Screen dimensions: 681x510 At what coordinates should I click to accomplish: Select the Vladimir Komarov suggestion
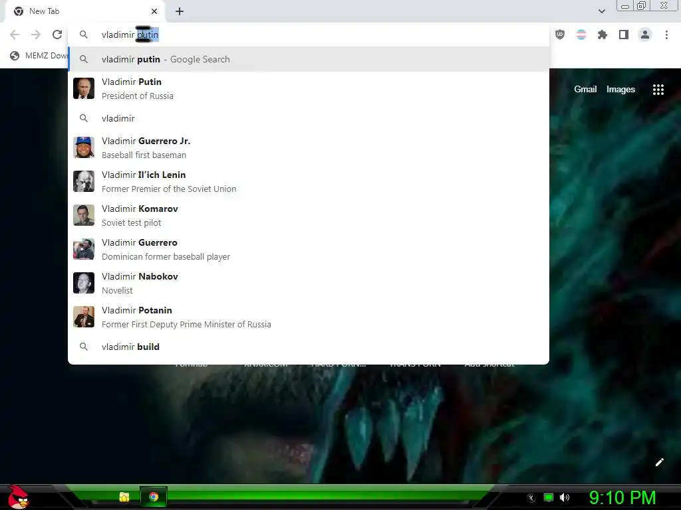coord(309,215)
